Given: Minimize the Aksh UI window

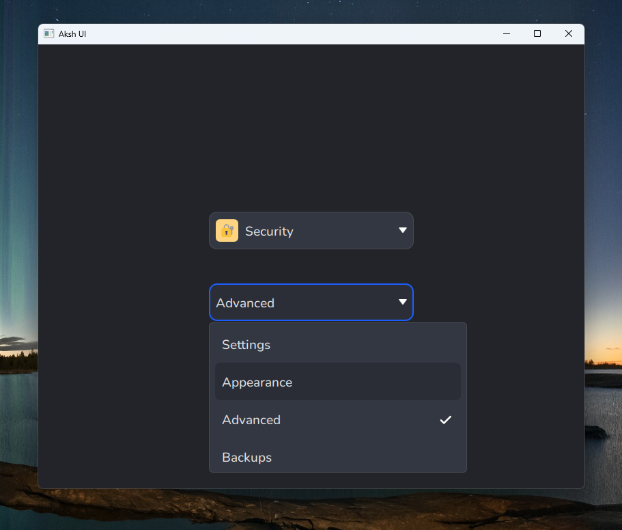Looking at the screenshot, I should pos(507,33).
